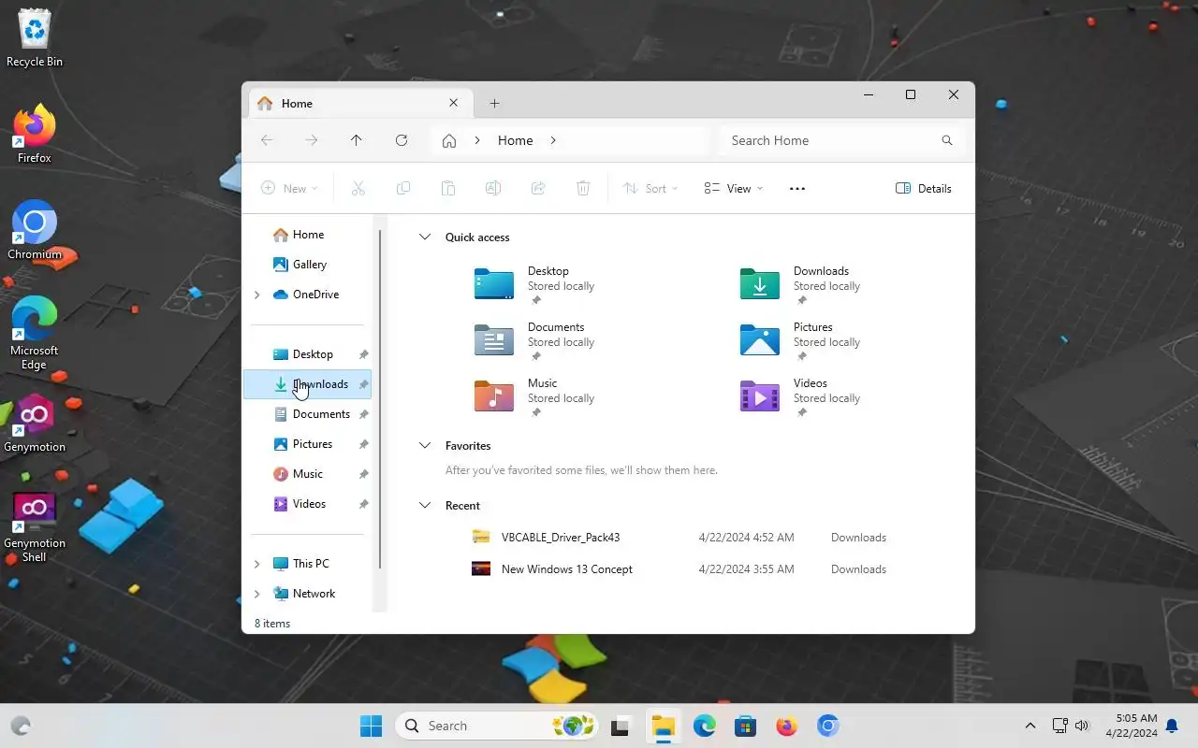Open the notification bell in tray
The width and height of the screenshot is (1198, 748).
[1171, 726]
